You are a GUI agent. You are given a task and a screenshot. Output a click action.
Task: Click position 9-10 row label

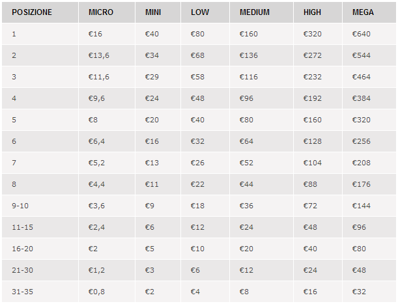20,206
